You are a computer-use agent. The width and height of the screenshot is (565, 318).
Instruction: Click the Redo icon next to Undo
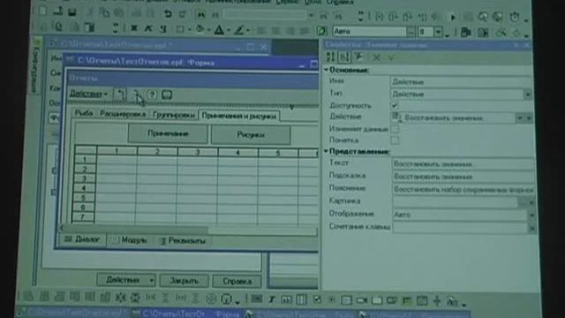(183, 14)
